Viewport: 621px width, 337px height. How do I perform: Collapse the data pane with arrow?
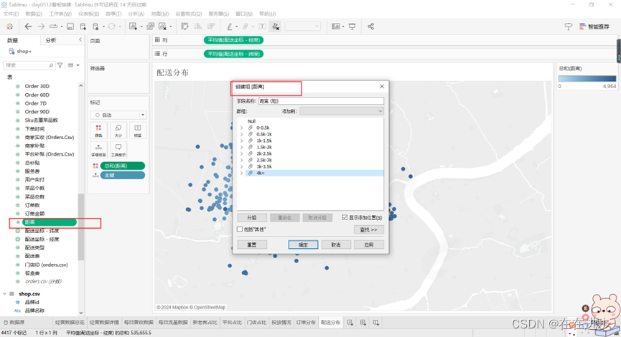point(80,39)
